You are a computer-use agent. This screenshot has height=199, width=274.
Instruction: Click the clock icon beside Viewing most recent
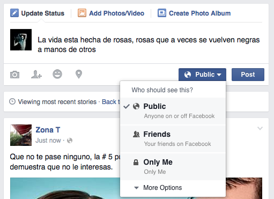(x=12, y=101)
